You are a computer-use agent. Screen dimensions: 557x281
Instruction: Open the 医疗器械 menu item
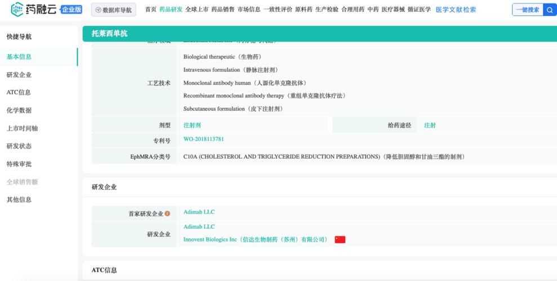click(393, 10)
